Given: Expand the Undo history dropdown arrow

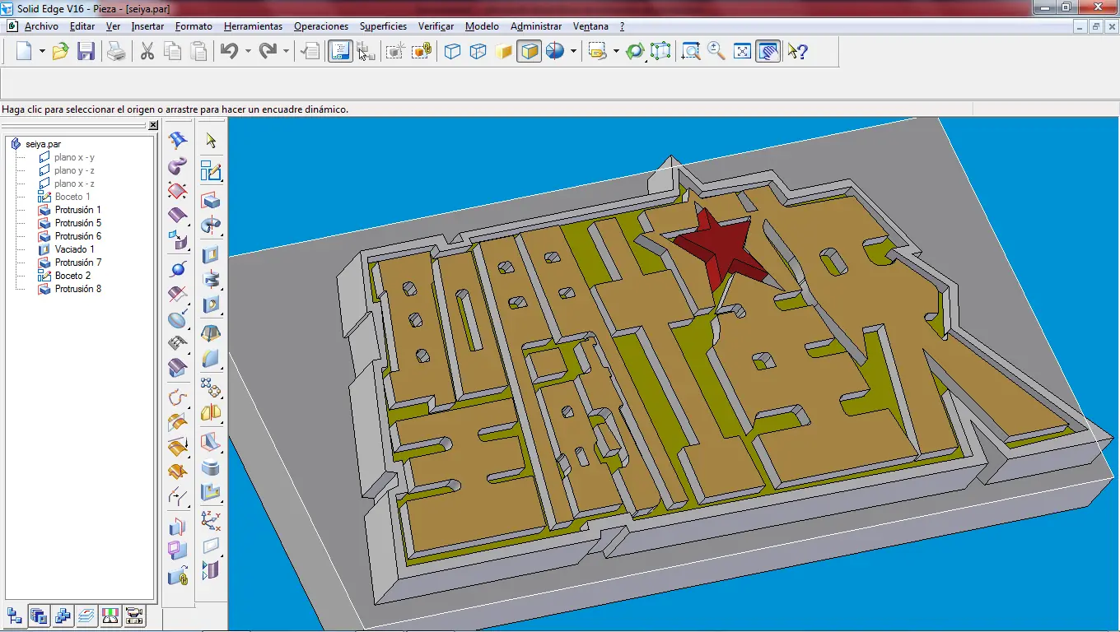Looking at the screenshot, I should coord(247,51).
